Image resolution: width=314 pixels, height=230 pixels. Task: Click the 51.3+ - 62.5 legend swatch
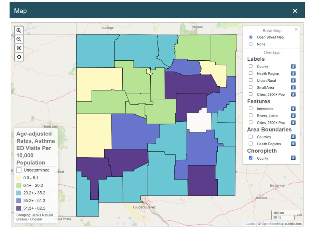[x=19, y=208]
